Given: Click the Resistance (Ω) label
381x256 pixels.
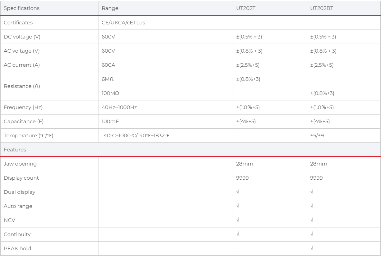Looking at the screenshot, I should point(22,86).
